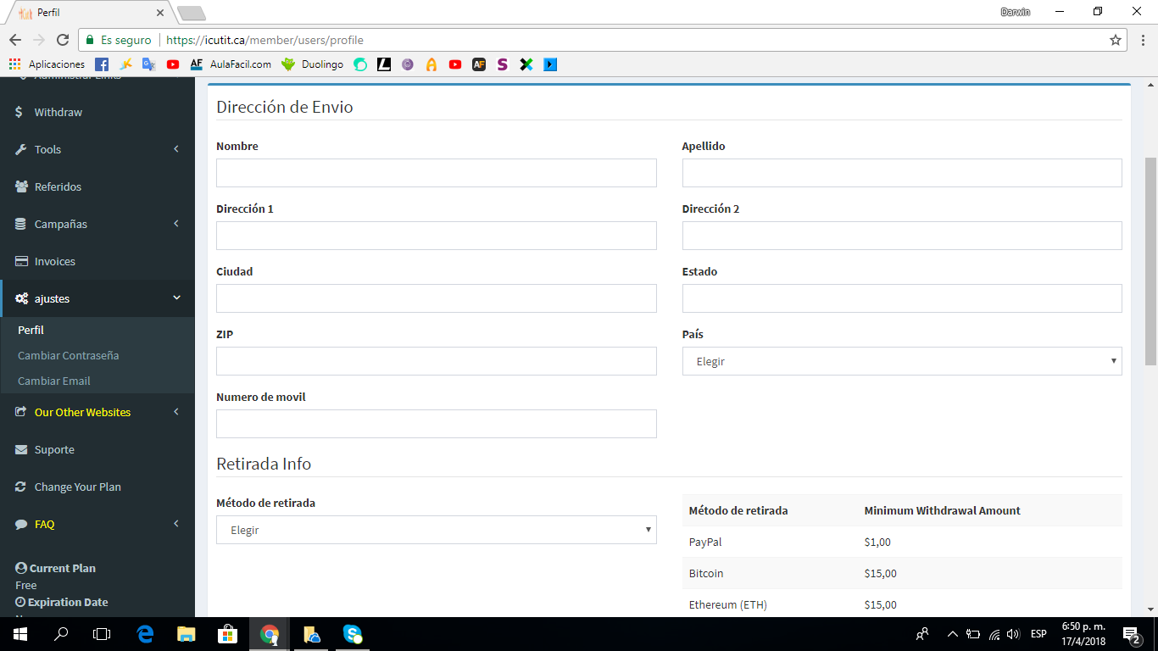This screenshot has height=651, width=1158.
Task: Open Facebook from the bookmarks bar
Action: 100,64
